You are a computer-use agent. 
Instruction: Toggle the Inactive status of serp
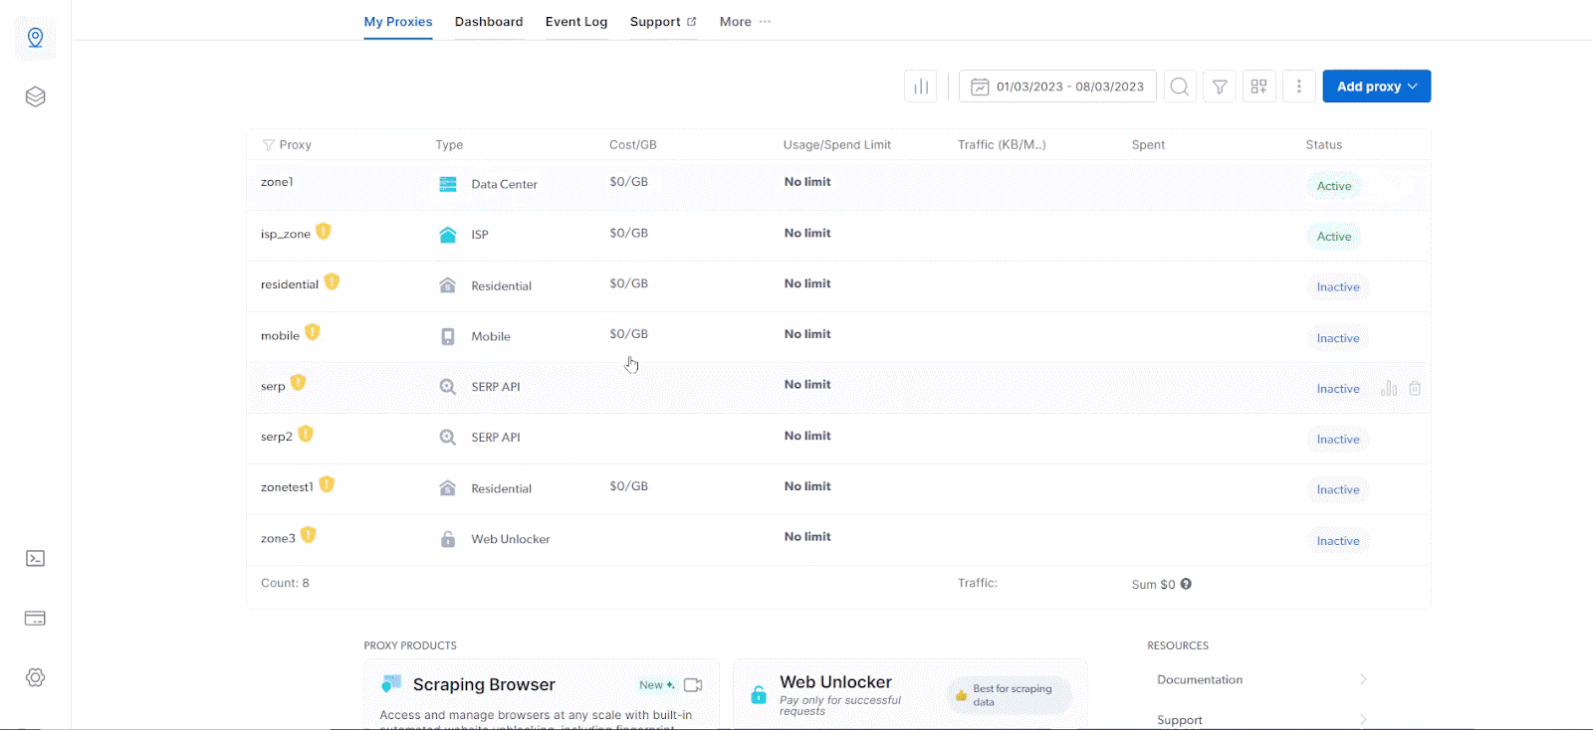tap(1338, 389)
